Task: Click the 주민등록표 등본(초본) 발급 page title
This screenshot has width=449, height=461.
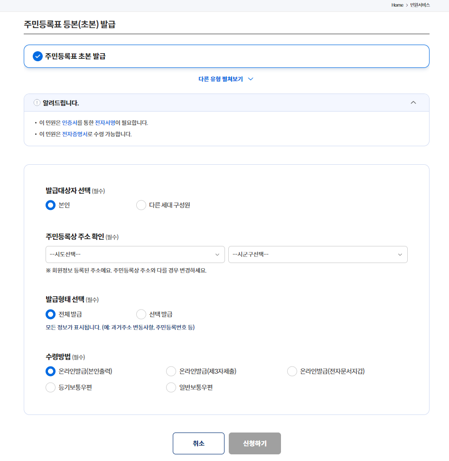Action: [x=70, y=24]
